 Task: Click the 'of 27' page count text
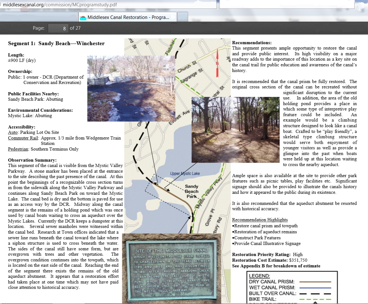tap(75, 28)
